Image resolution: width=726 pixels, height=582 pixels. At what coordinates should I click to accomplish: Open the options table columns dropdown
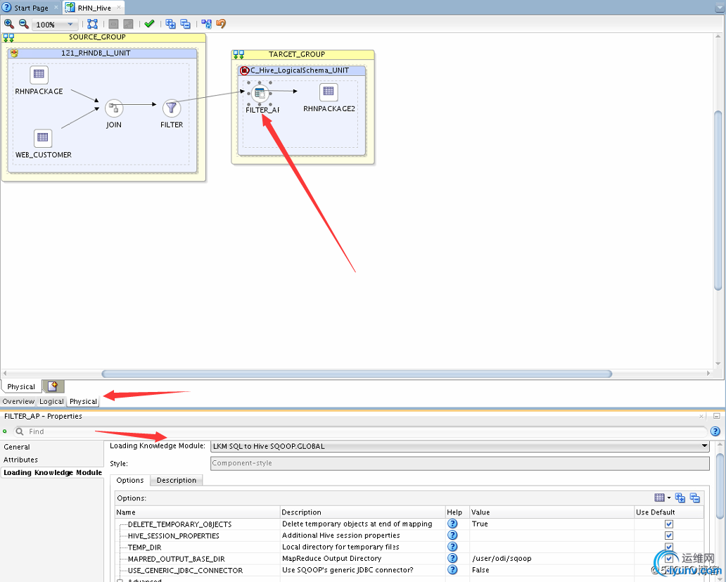tap(662, 498)
